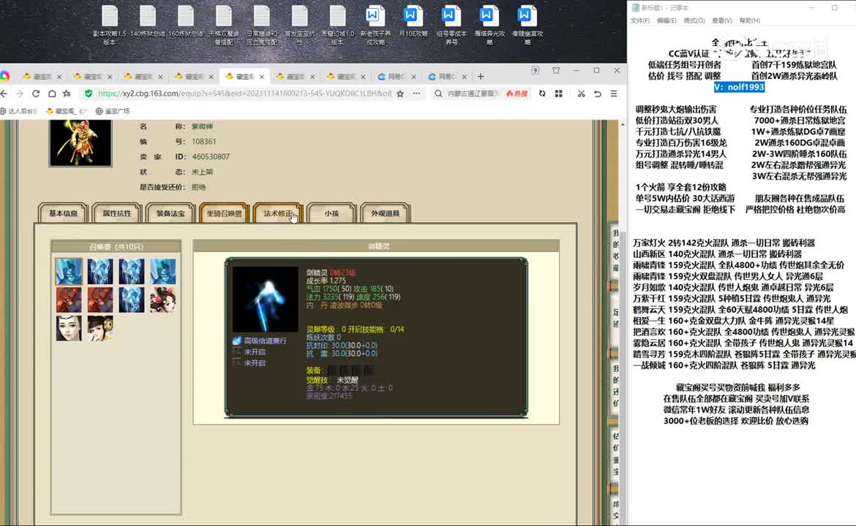This screenshot has width=856, height=526.
Task: Focus the browser search box
Action: click(473, 94)
